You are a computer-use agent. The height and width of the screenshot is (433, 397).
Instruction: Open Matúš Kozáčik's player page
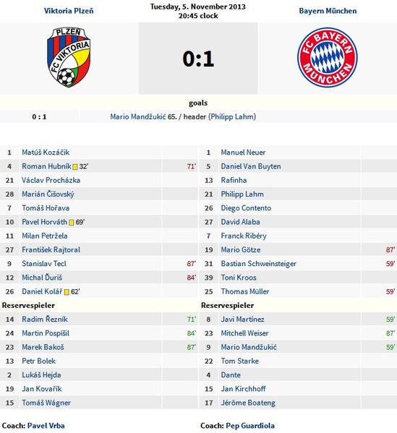[46, 152]
